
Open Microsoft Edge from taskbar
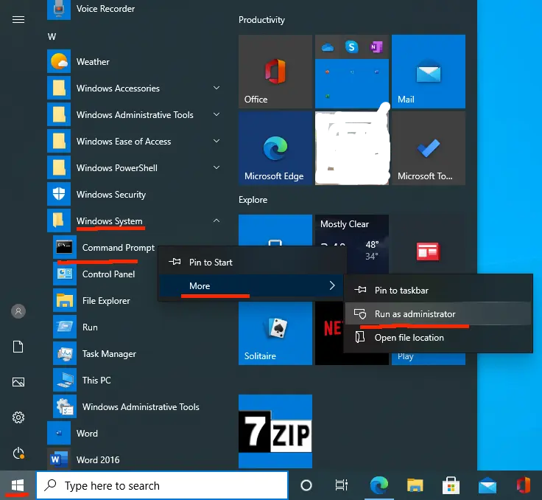coord(379,485)
